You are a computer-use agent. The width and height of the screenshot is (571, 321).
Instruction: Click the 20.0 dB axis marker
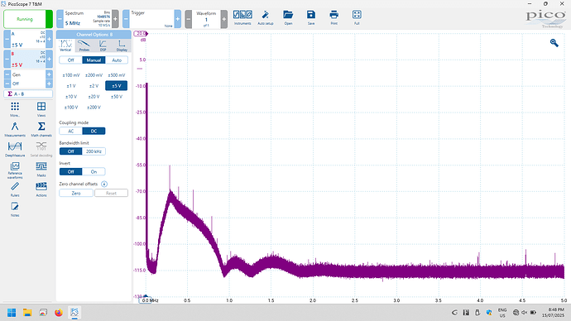(141, 33)
